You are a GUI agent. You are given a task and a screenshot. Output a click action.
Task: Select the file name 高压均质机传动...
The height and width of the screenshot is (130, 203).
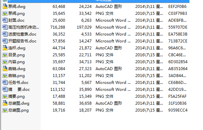pos(23,27)
